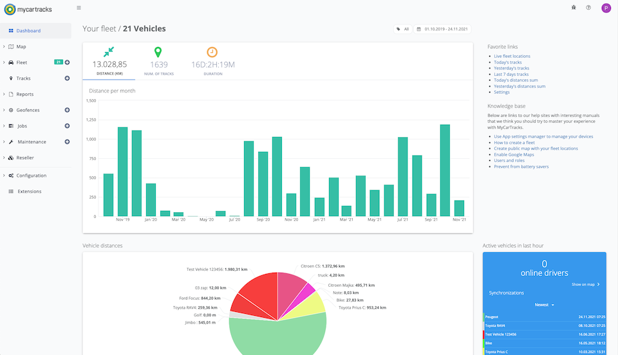Click the Extensions list icon
Viewport: 618px width, 355px height.
pos(11,191)
